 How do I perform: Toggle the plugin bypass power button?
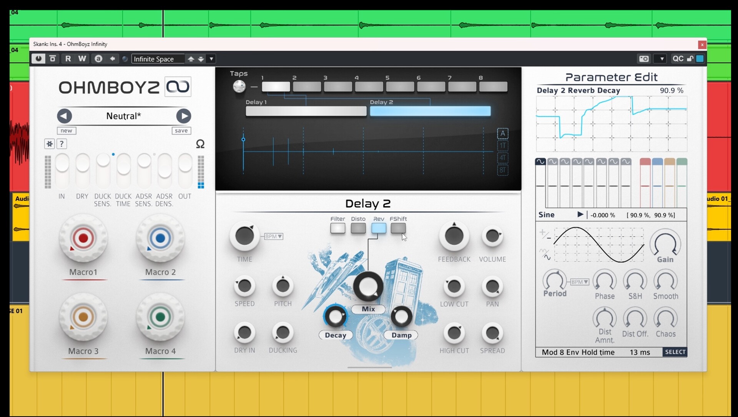[x=38, y=58]
